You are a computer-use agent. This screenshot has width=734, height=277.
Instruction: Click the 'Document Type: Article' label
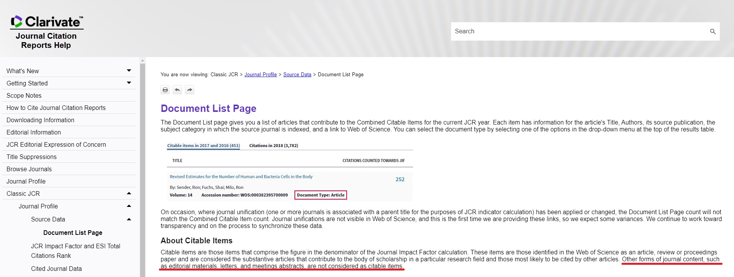[x=321, y=195]
